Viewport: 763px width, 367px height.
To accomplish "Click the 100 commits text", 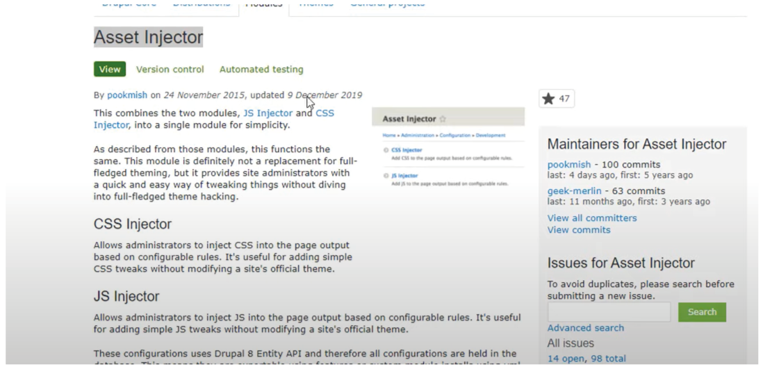I will pyautogui.click(x=631, y=165).
